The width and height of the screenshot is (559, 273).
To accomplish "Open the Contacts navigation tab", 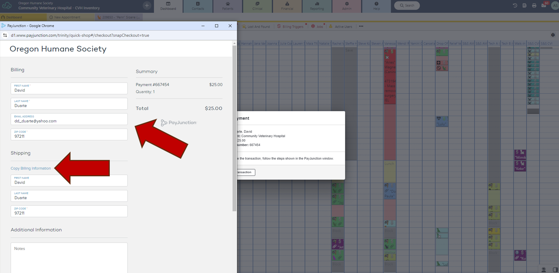I will pos(198,6).
